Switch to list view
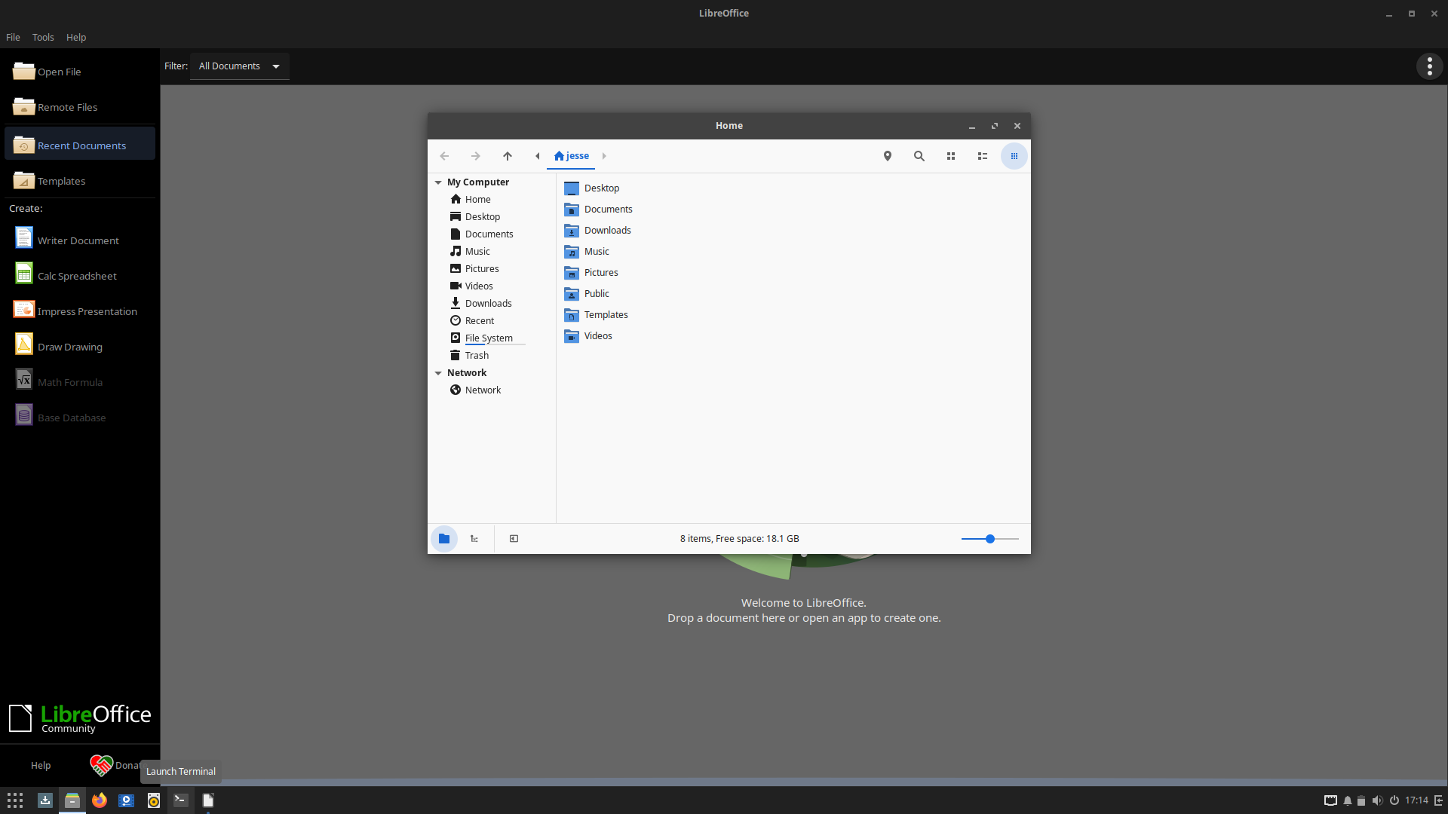Screen dimensions: 1448x814 click(x=983, y=156)
